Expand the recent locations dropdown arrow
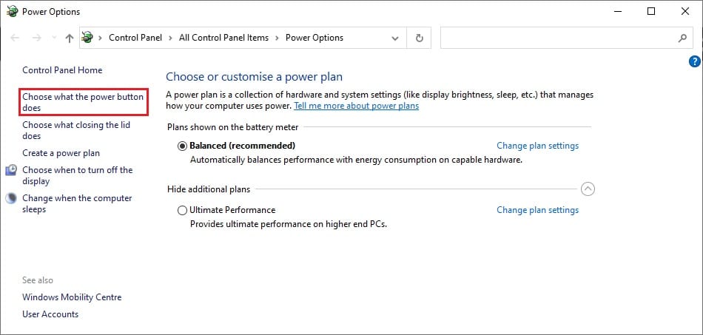 pyautogui.click(x=53, y=38)
